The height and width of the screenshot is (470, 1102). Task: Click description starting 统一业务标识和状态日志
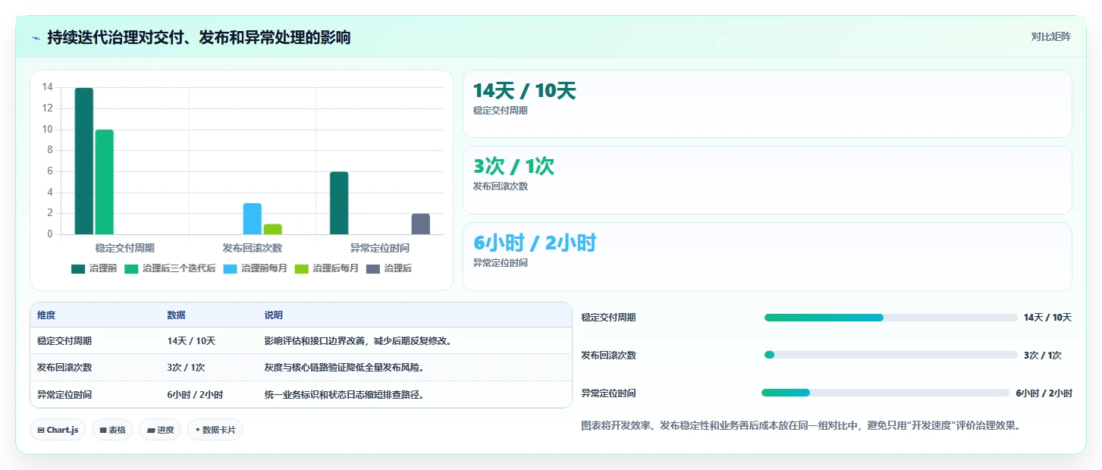pos(345,395)
